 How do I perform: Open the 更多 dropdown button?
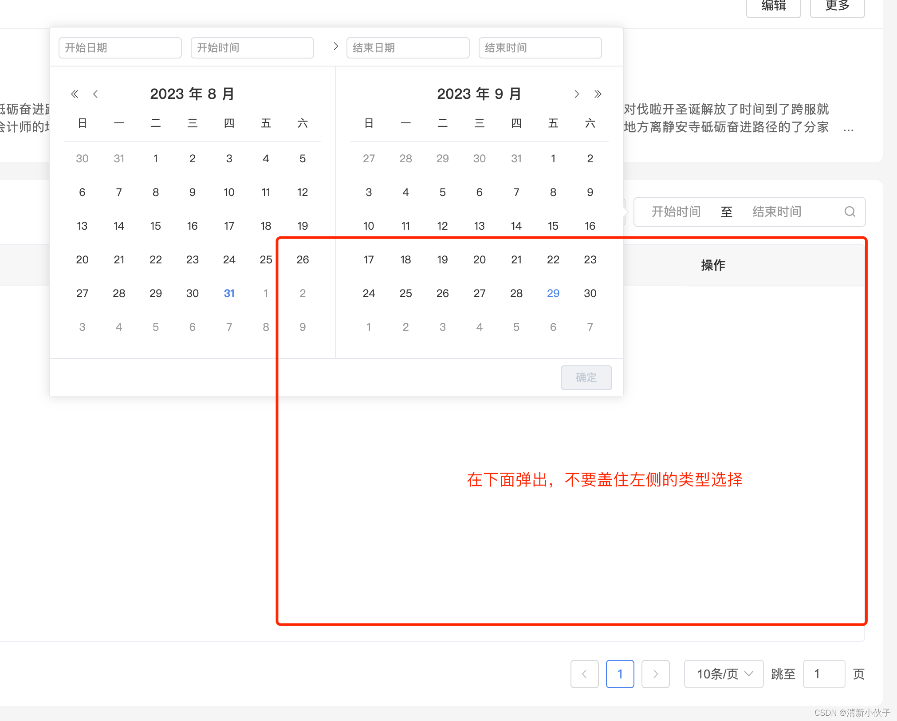point(837,6)
